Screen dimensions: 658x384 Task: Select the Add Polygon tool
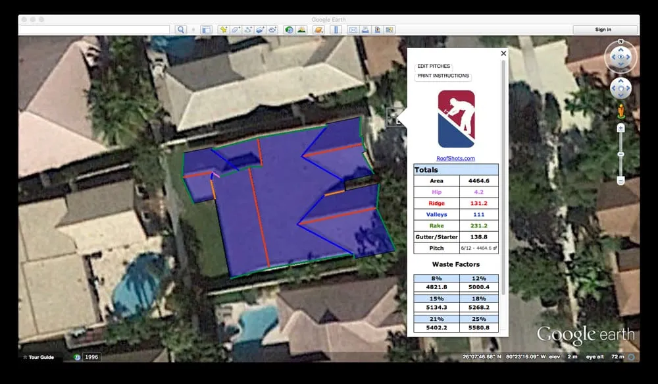coord(236,30)
